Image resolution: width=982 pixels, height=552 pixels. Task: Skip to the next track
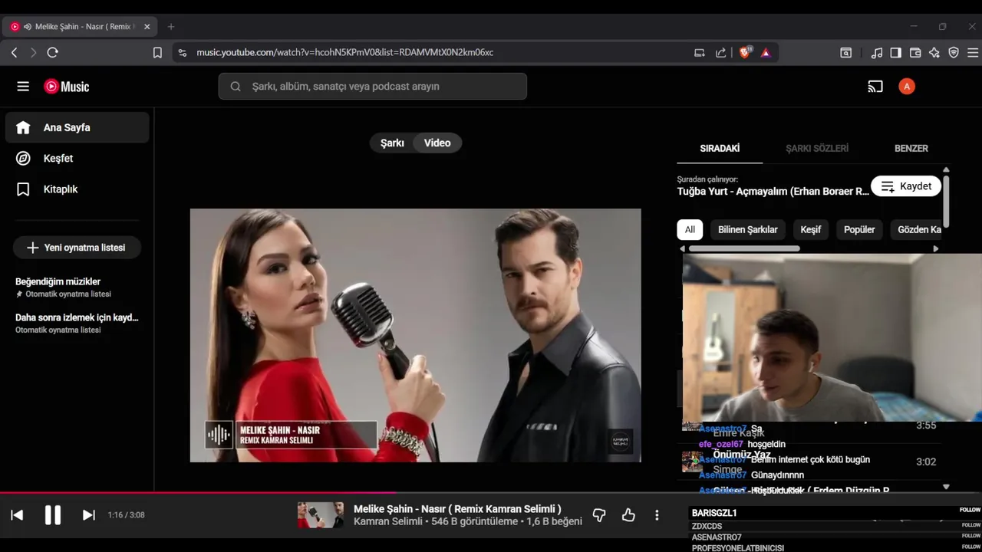click(88, 515)
